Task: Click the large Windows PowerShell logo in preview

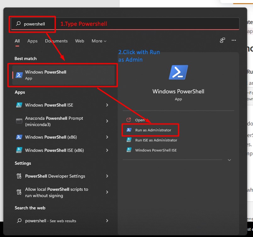Action: pos(178,72)
